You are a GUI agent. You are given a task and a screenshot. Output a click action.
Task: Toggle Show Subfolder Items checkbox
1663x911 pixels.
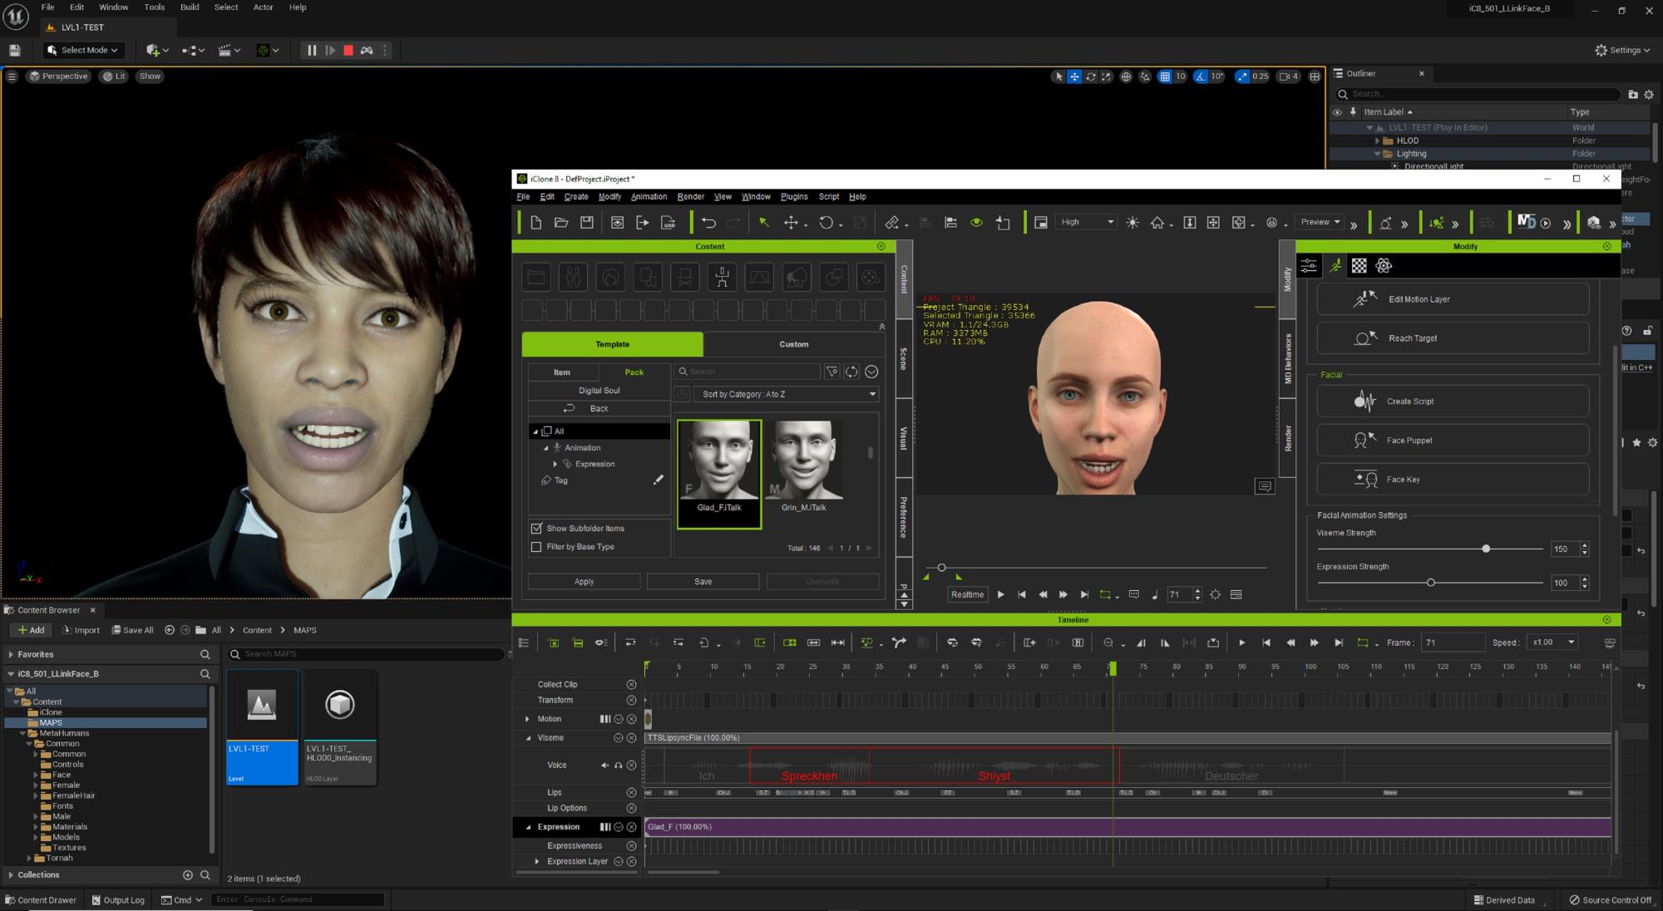(536, 528)
